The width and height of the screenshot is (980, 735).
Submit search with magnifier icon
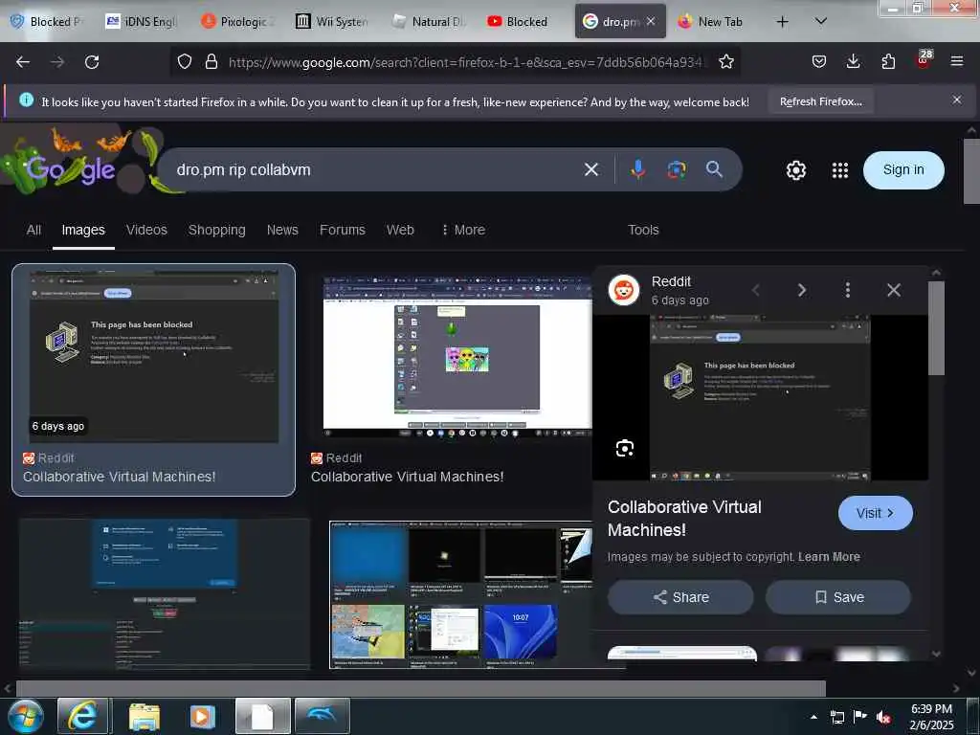[x=714, y=168]
